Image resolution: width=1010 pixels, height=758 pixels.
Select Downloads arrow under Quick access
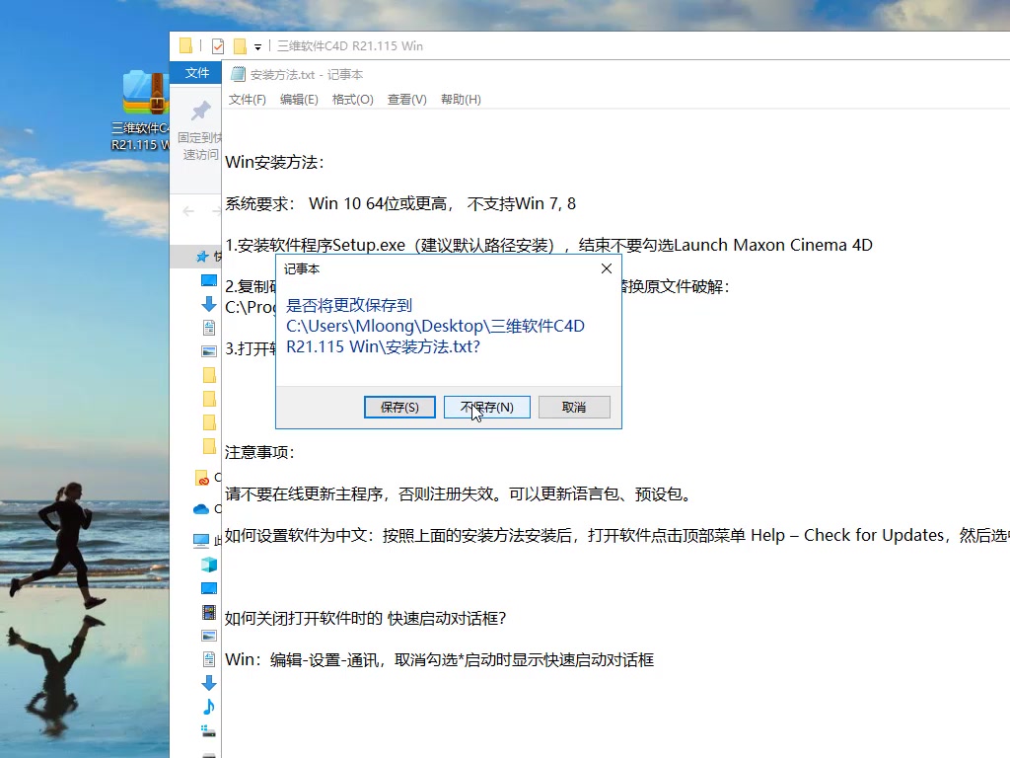click(209, 304)
